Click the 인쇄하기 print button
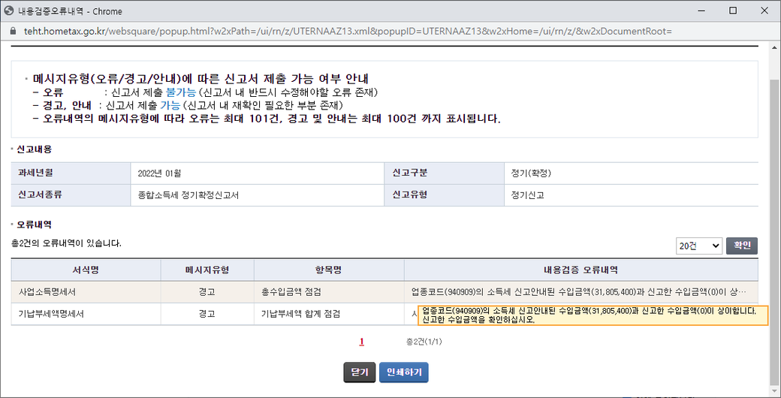 404,372
